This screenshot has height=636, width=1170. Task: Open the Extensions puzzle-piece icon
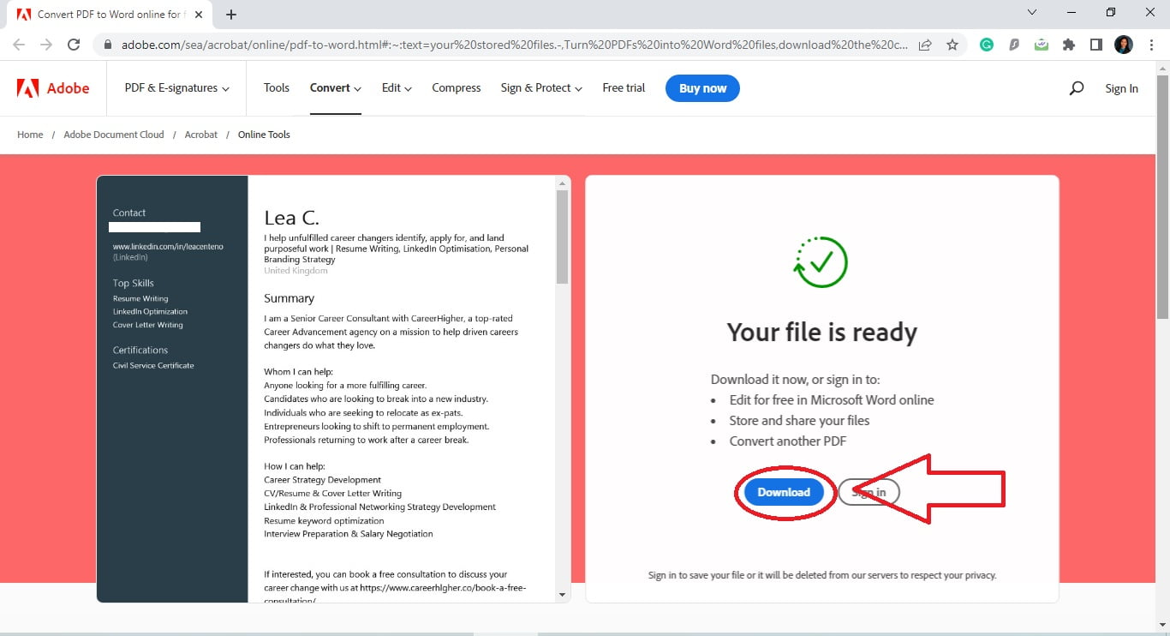click(1069, 45)
